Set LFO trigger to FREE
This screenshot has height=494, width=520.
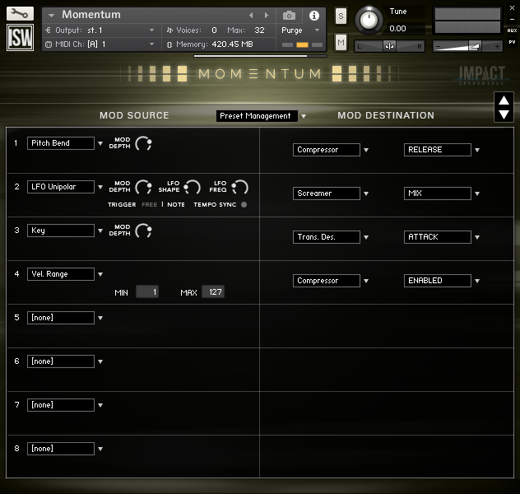149,205
